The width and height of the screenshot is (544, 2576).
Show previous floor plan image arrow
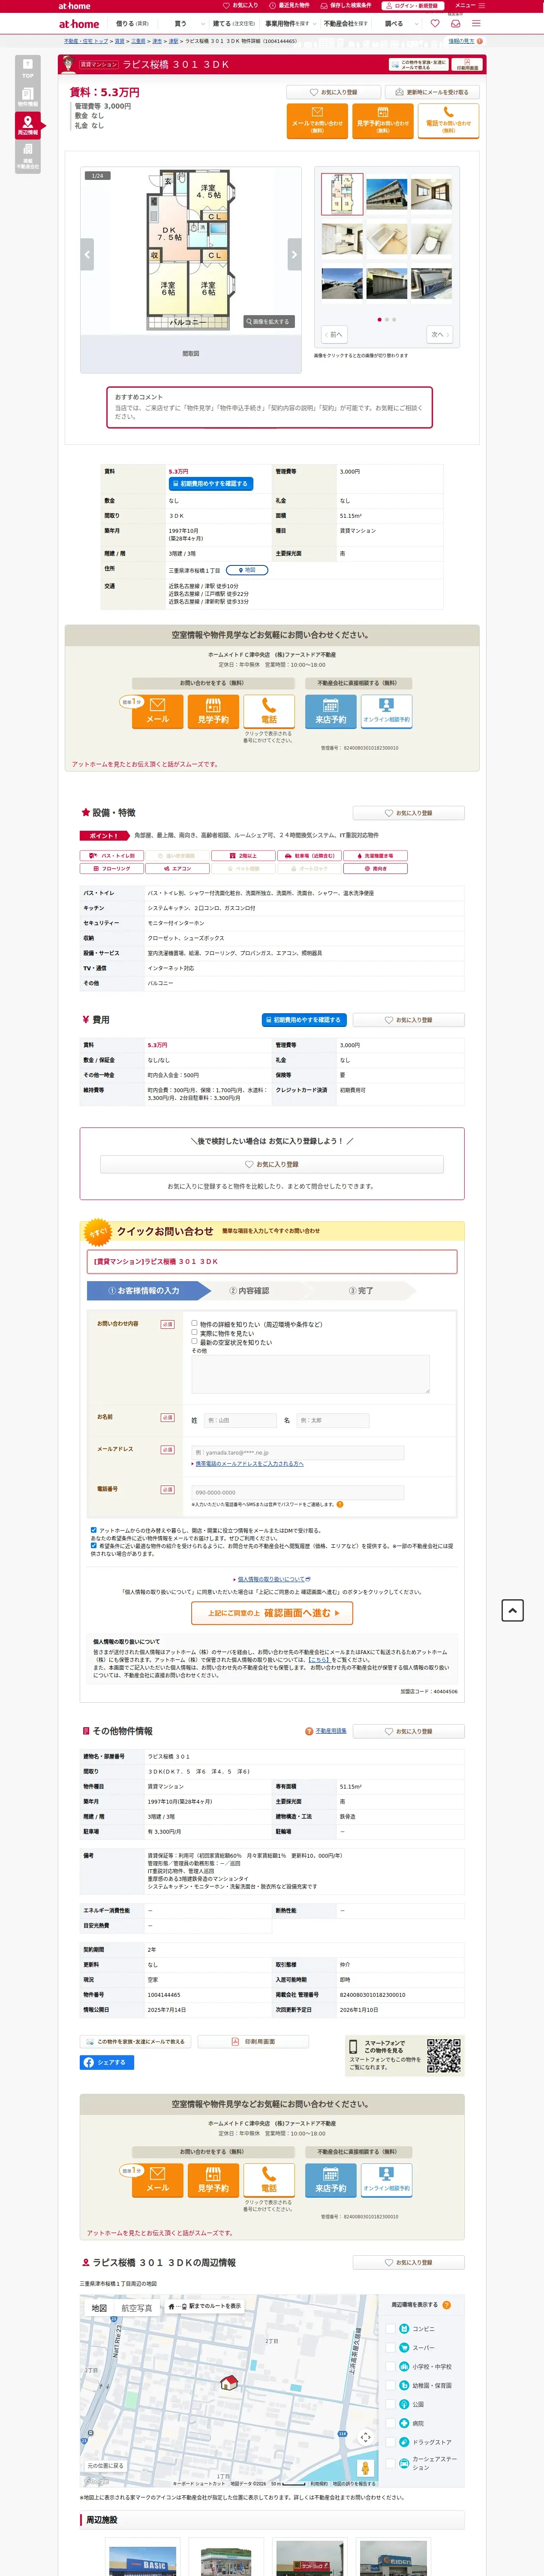pos(87,254)
